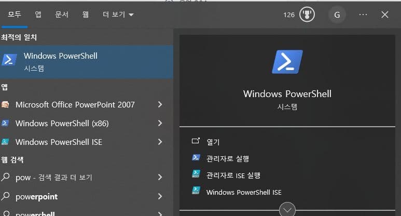Viewport: 401px width, 216px height.
Task: Close the search panel with X
Action: tap(384, 15)
